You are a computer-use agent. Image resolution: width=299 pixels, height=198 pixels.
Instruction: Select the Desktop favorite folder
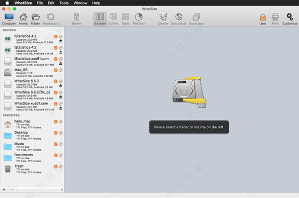[x=32, y=135]
